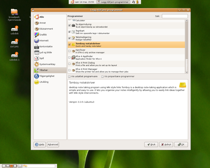Check the Xfce 4 Appfinder checkbox
210x168 pixels.
click(x=69, y=57)
